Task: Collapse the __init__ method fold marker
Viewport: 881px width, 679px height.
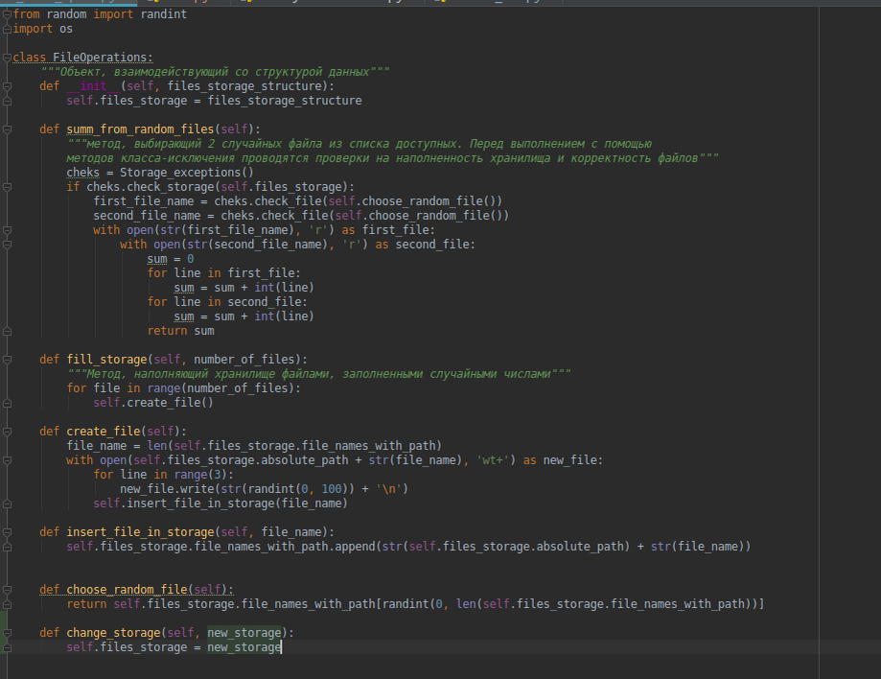Action: click(x=7, y=86)
